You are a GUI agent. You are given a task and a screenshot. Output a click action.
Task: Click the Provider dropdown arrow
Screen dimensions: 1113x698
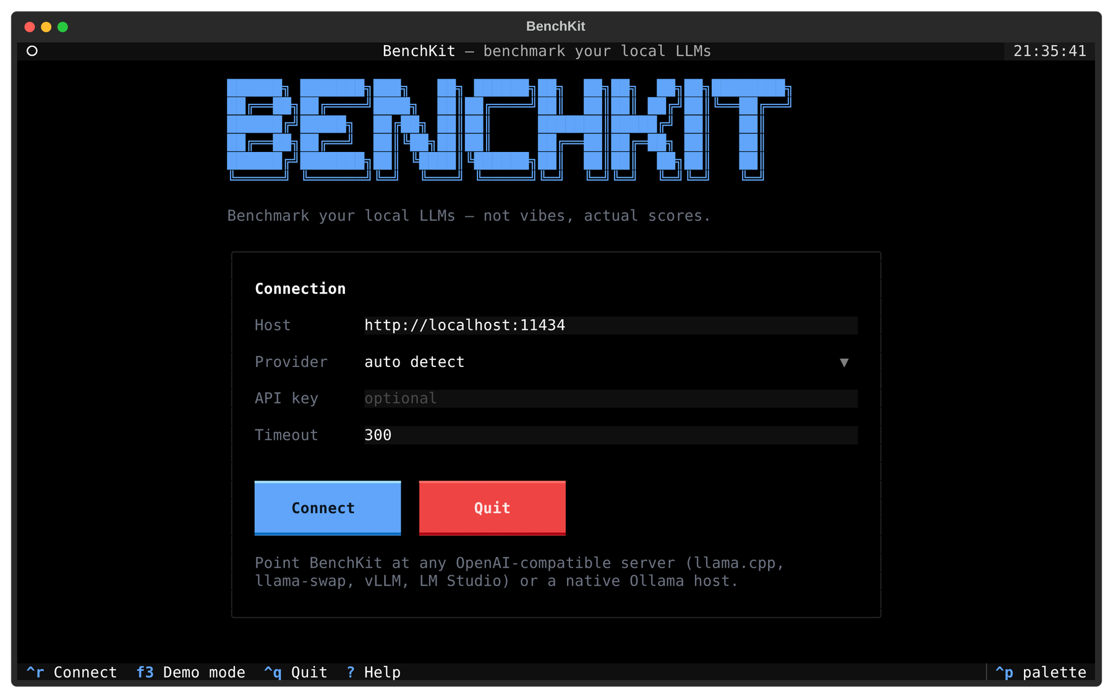click(844, 363)
